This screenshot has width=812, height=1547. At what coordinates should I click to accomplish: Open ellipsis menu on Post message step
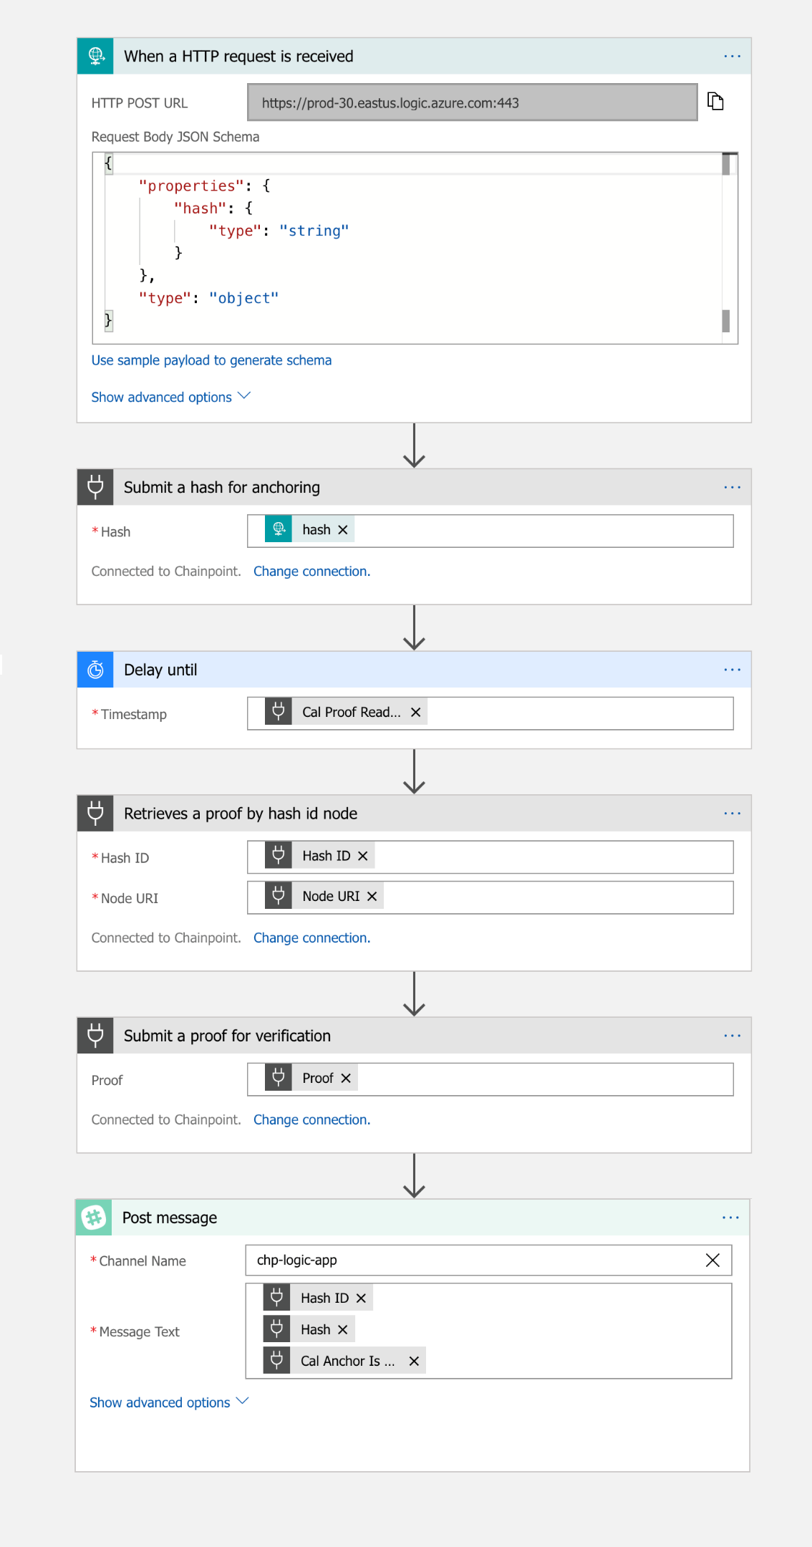[x=730, y=1218]
